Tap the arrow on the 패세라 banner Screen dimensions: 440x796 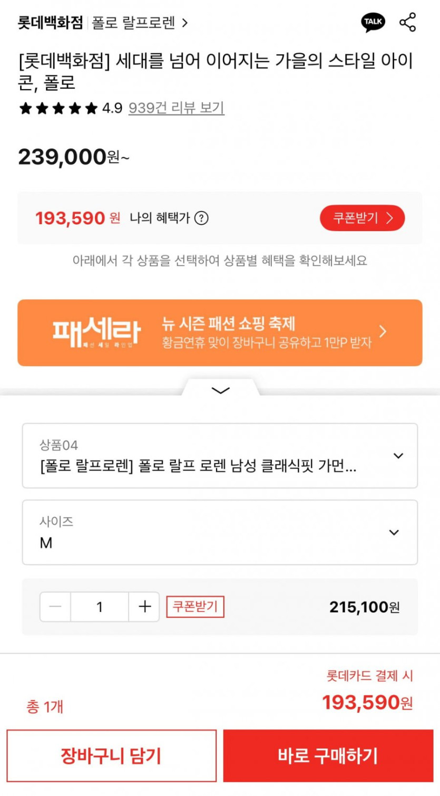click(383, 332)
